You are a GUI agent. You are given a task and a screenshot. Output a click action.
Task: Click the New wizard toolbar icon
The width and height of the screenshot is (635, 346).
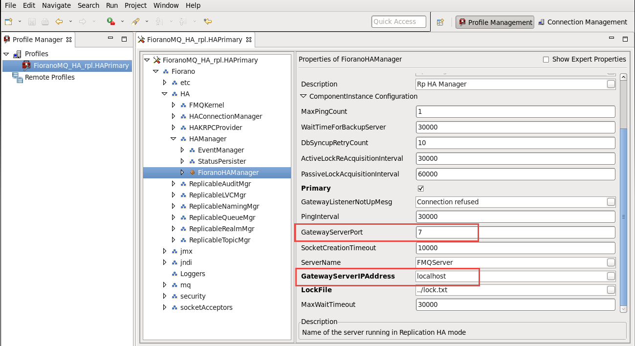click(8, 22)
